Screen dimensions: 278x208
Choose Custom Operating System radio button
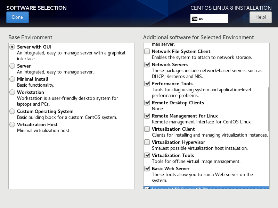coord(12,111)
